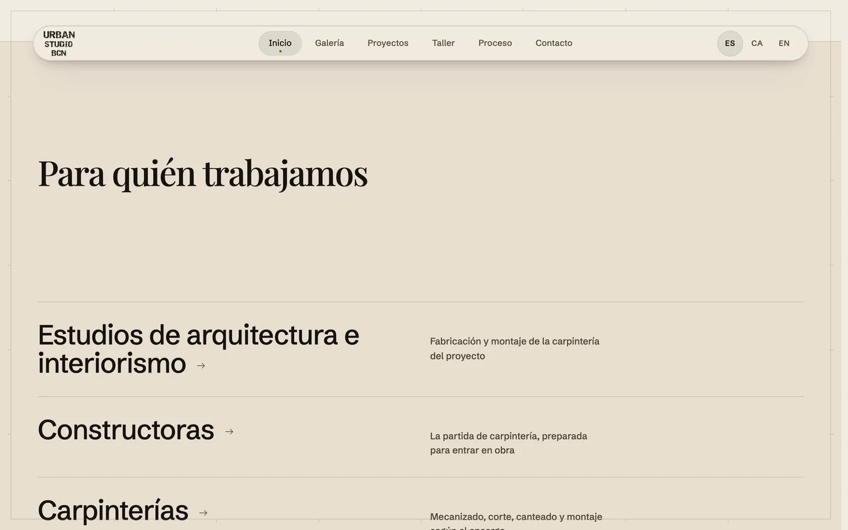Select ES language option
The image size is (848, 530).
(730, 44)
